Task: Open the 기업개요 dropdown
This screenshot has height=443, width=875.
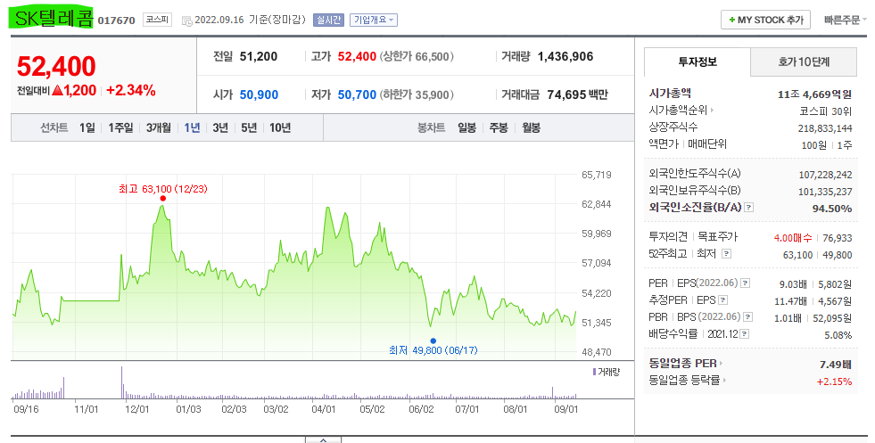Action: click(374, 21)
